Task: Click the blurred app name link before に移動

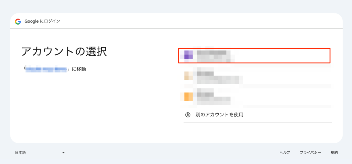Action: [x=46, y=70]
